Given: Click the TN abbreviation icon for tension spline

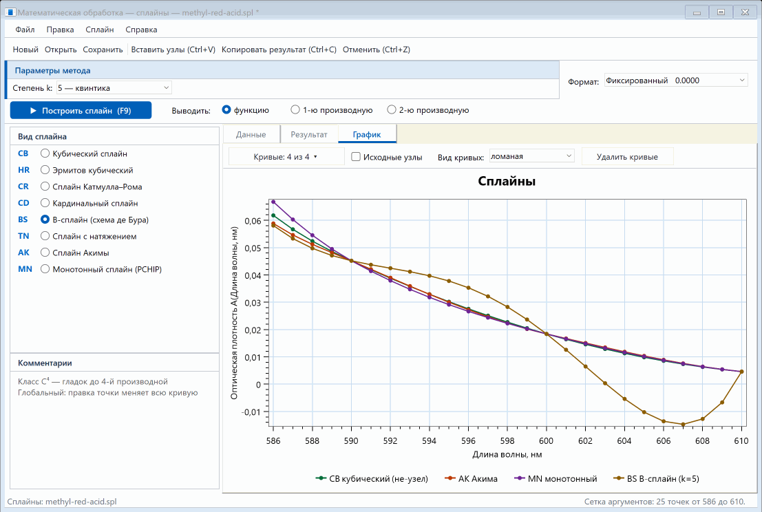Looking at the screenshot, I should point(23,236).
